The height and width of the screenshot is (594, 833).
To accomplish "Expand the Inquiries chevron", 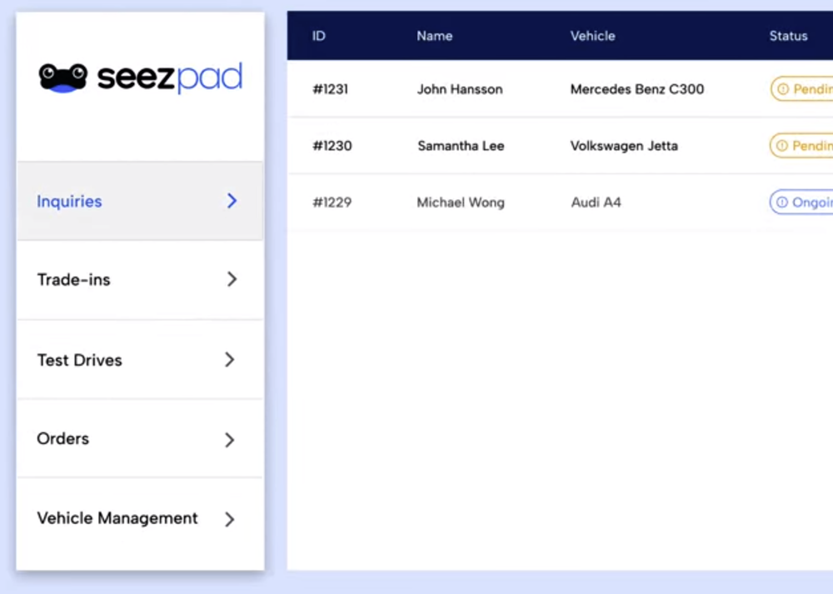I will 232,201.
